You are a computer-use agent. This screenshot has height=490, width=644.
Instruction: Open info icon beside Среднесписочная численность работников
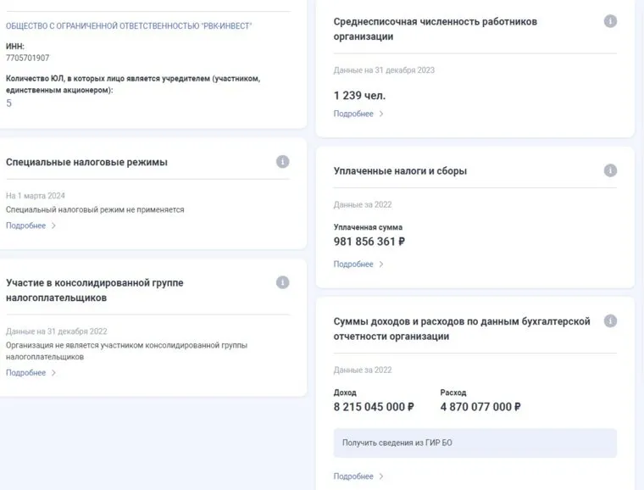(x=610, y=21)
